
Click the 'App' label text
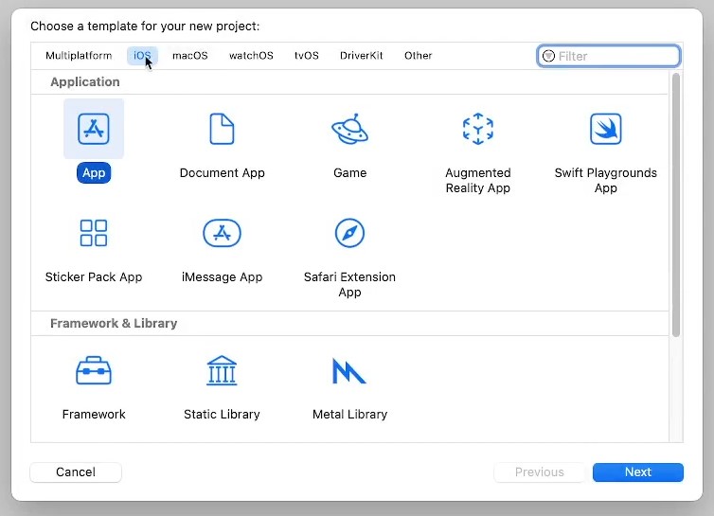tap(94, 173)
